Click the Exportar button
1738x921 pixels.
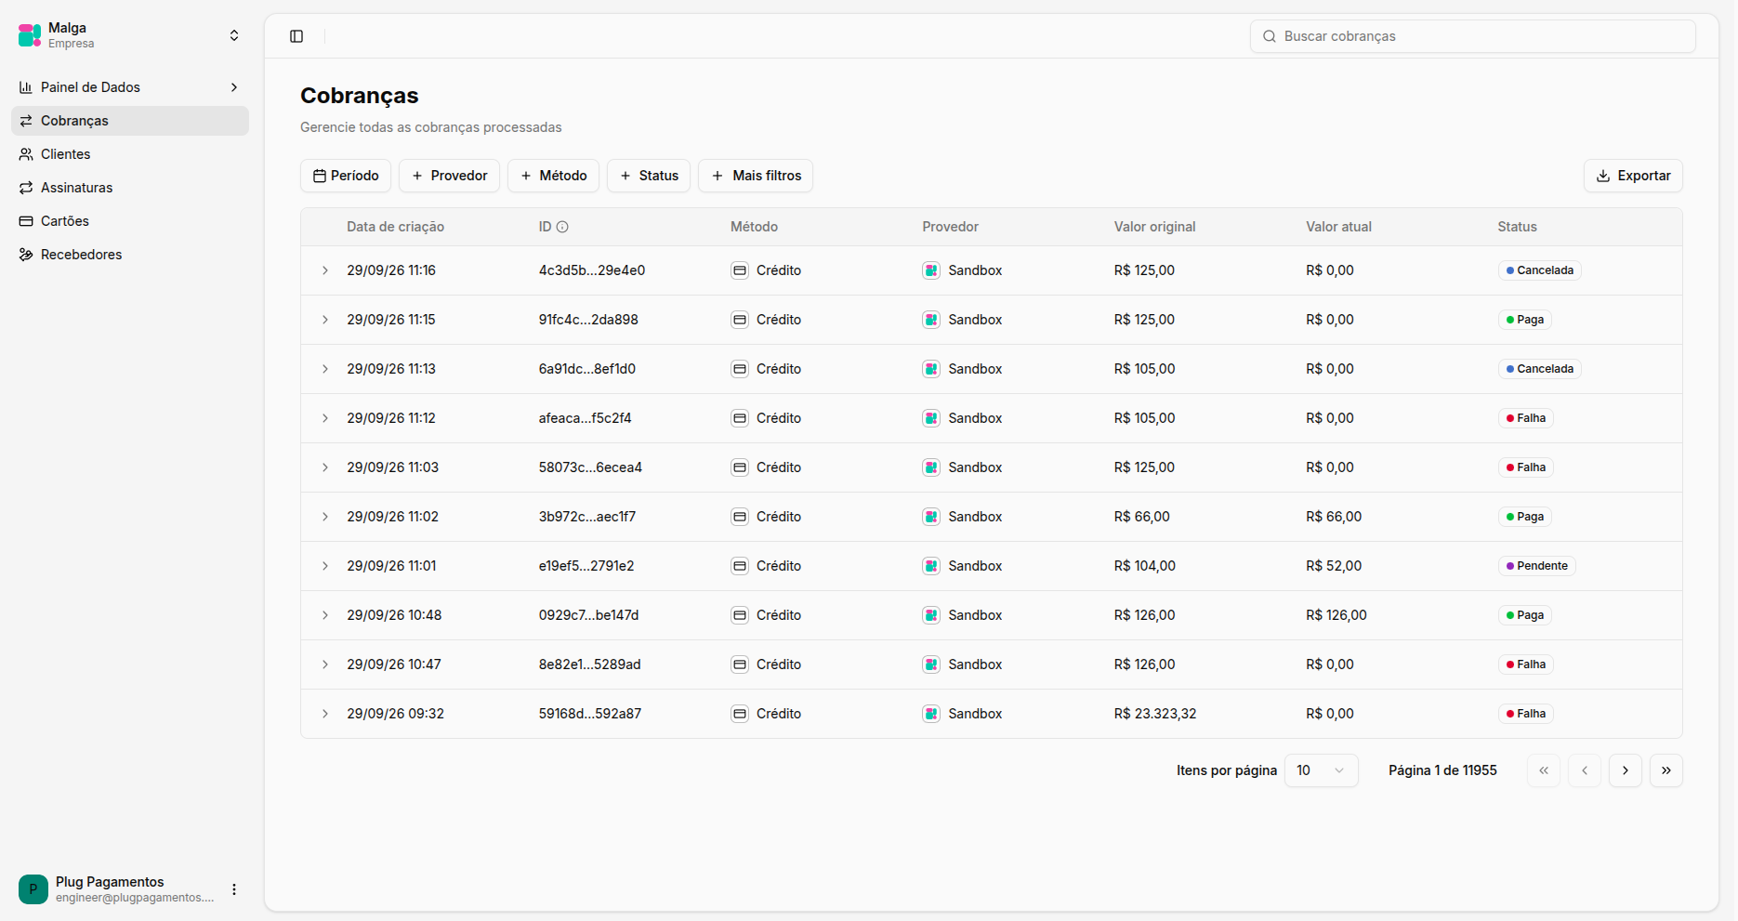1633,176
